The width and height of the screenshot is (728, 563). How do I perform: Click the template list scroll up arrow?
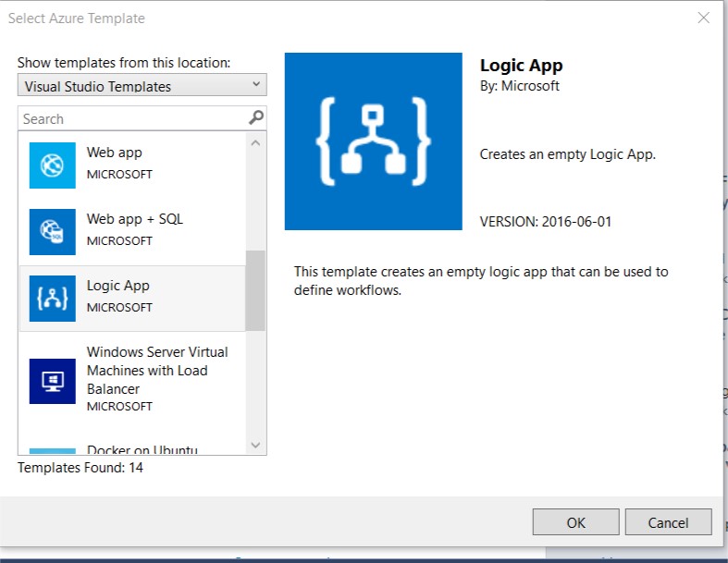click(255, 143)
